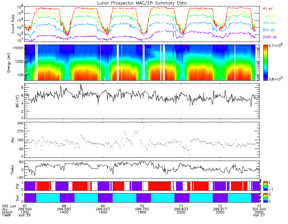Select the '40 eV' legend label
The image size is (288, 224).
point(268,9)
